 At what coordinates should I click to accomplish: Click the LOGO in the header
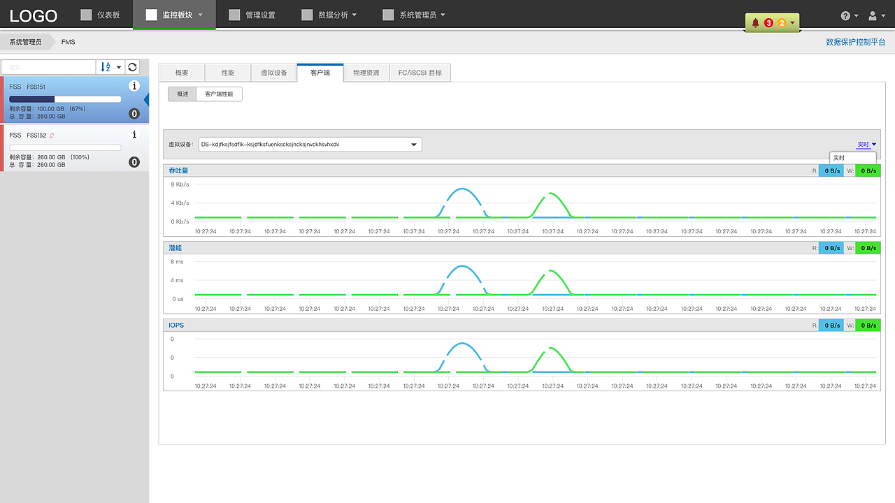click(x=34, y=15)
